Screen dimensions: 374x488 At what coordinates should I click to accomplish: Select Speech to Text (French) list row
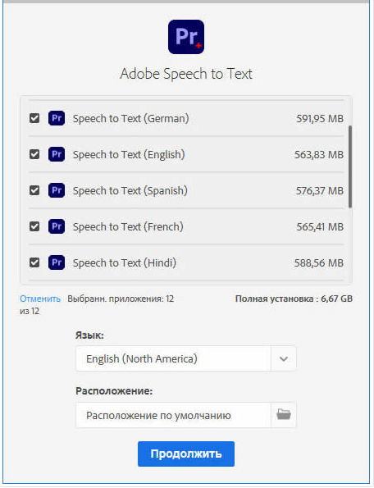[186, 226]
